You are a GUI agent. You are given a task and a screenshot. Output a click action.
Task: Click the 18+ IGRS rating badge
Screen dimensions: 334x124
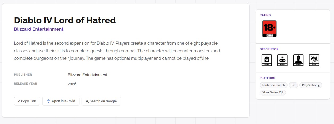pos(269,29)
